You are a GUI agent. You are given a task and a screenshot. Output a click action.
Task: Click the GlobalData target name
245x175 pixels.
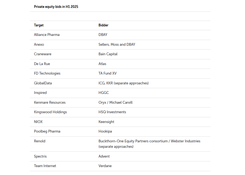[x=43, y=83]
